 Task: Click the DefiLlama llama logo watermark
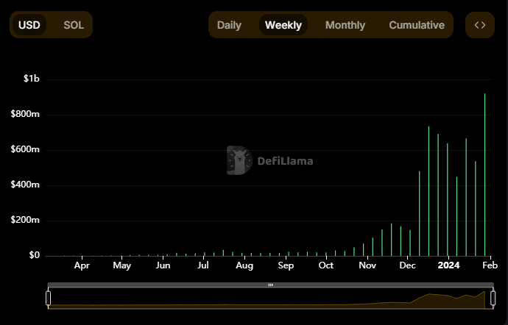tap(239, 160)
